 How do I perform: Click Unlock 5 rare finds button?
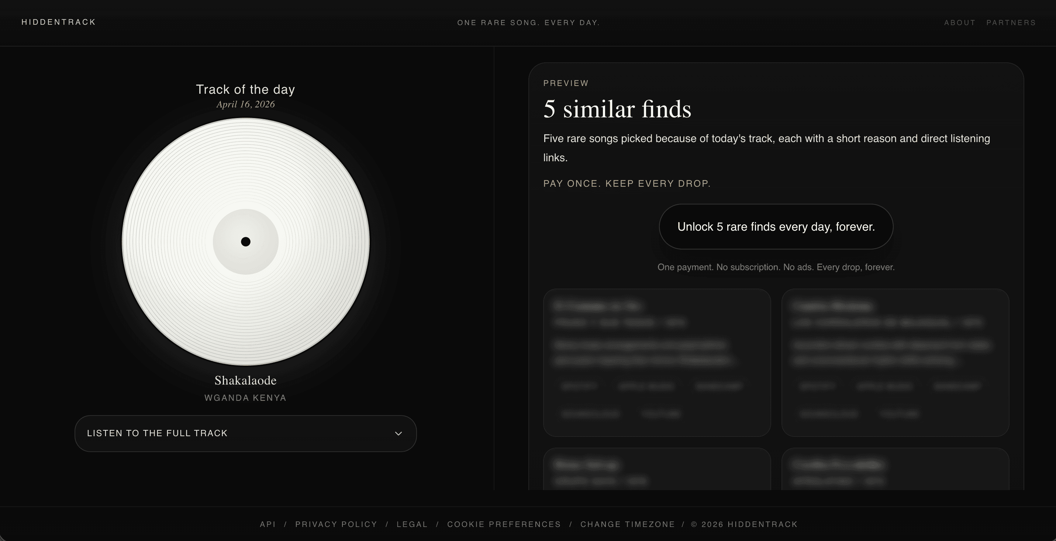[776, 227]
